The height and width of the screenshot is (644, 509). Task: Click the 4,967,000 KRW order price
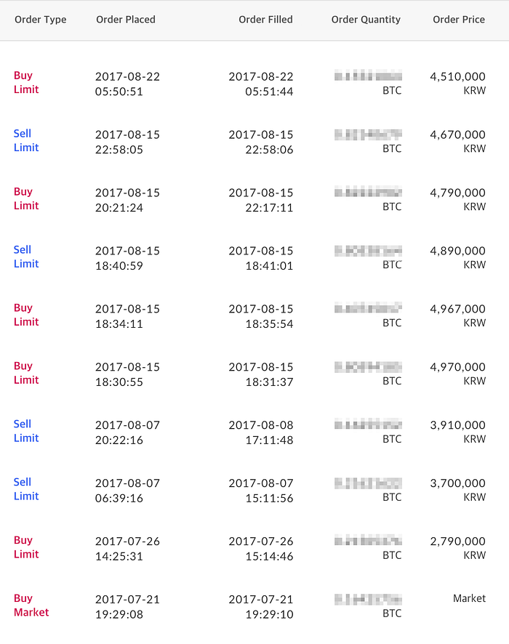click(x=457, y=315)
